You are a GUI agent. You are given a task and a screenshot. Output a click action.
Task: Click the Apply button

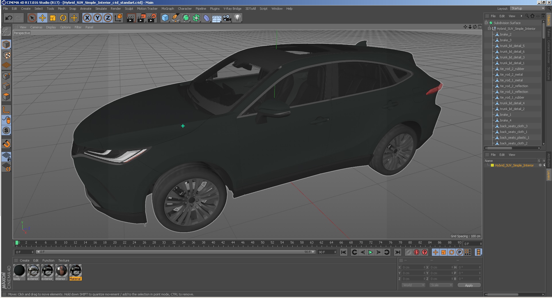point(469,285)
